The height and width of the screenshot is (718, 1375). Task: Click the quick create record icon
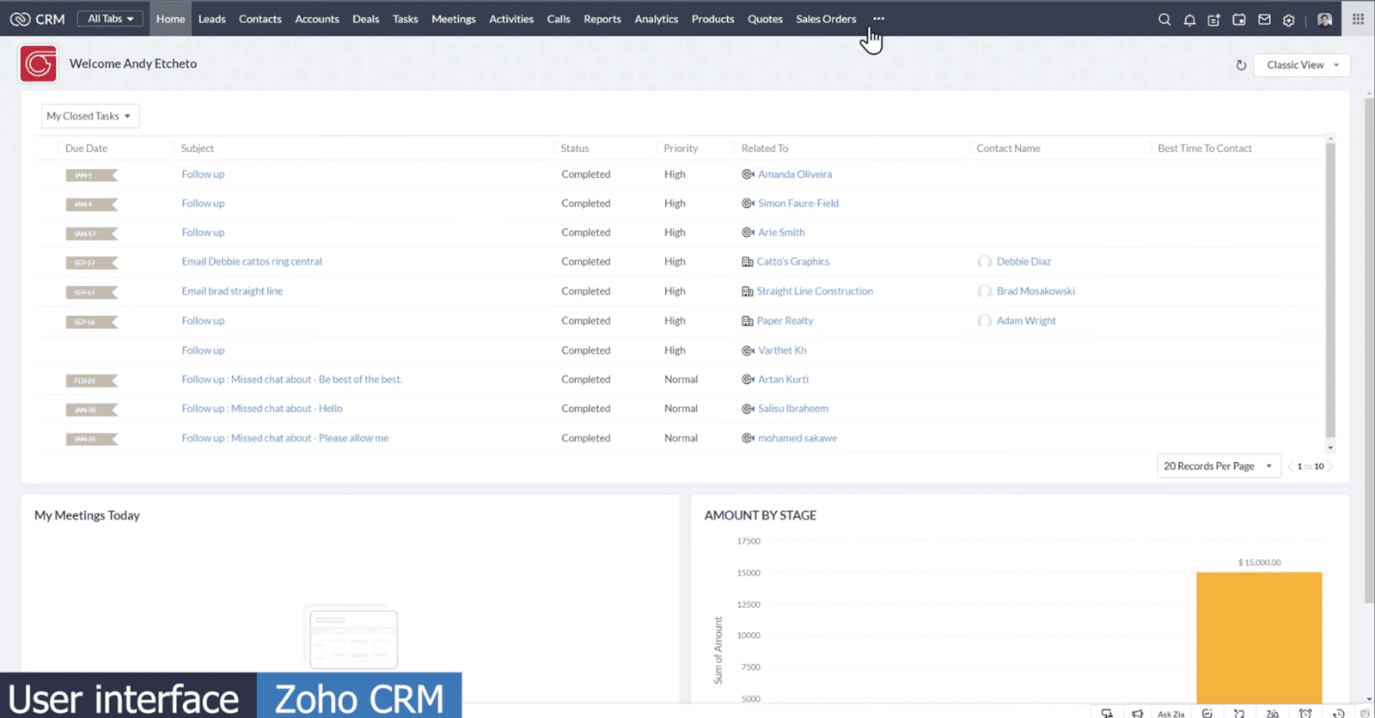[x=1213, y=19]
